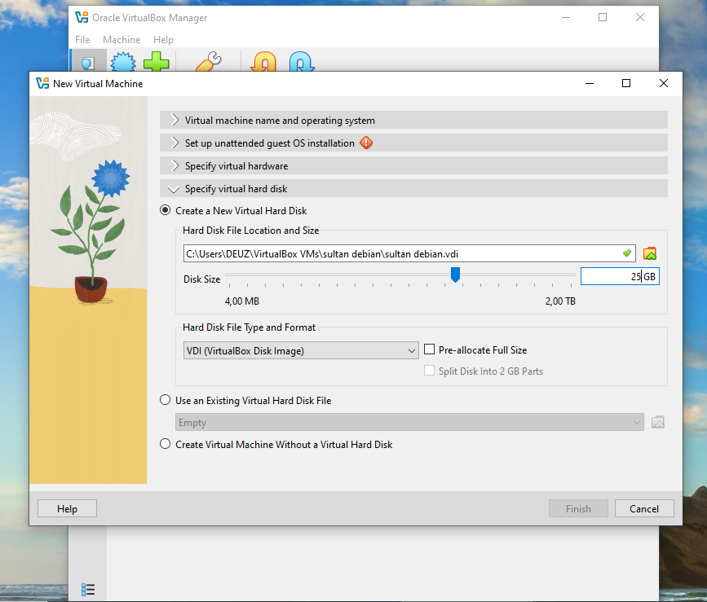Click the Cancel button
The width and height of the screenshot is (707, 602).
coord(644,508)
